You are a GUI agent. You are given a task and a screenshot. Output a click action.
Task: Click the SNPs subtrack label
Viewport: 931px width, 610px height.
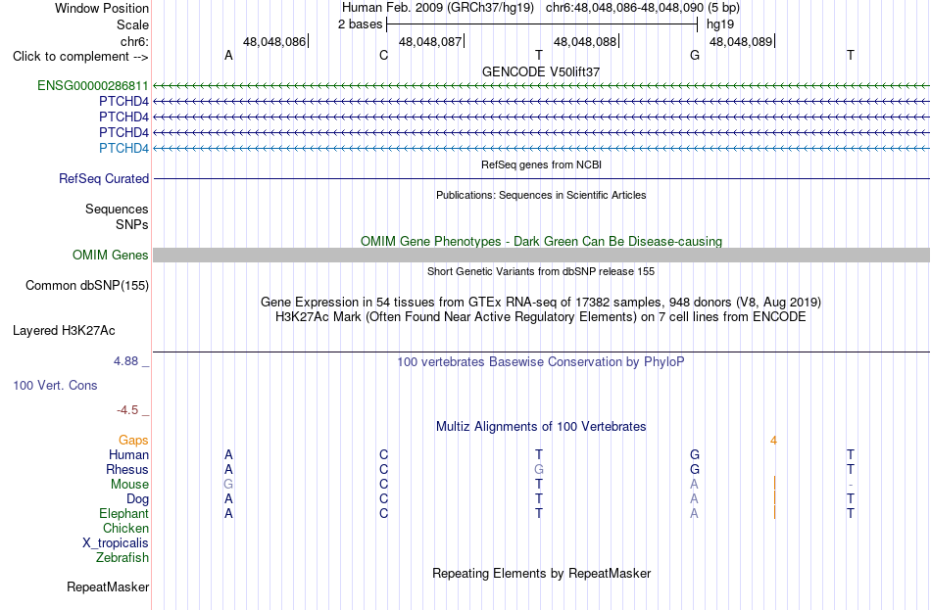pos(132,225)
